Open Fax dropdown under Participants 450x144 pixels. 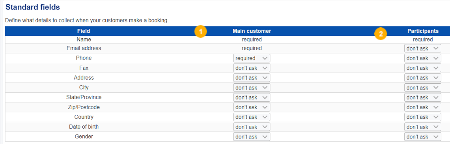tap(423, 68)
